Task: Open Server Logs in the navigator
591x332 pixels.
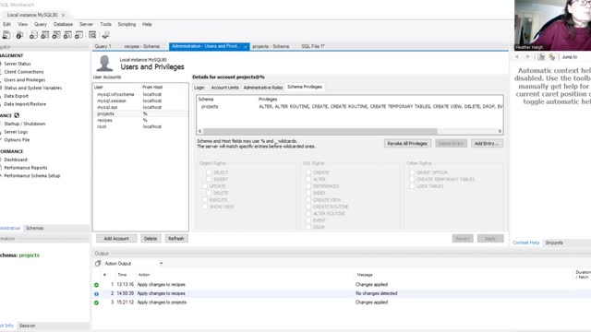Action: [16, 132]
